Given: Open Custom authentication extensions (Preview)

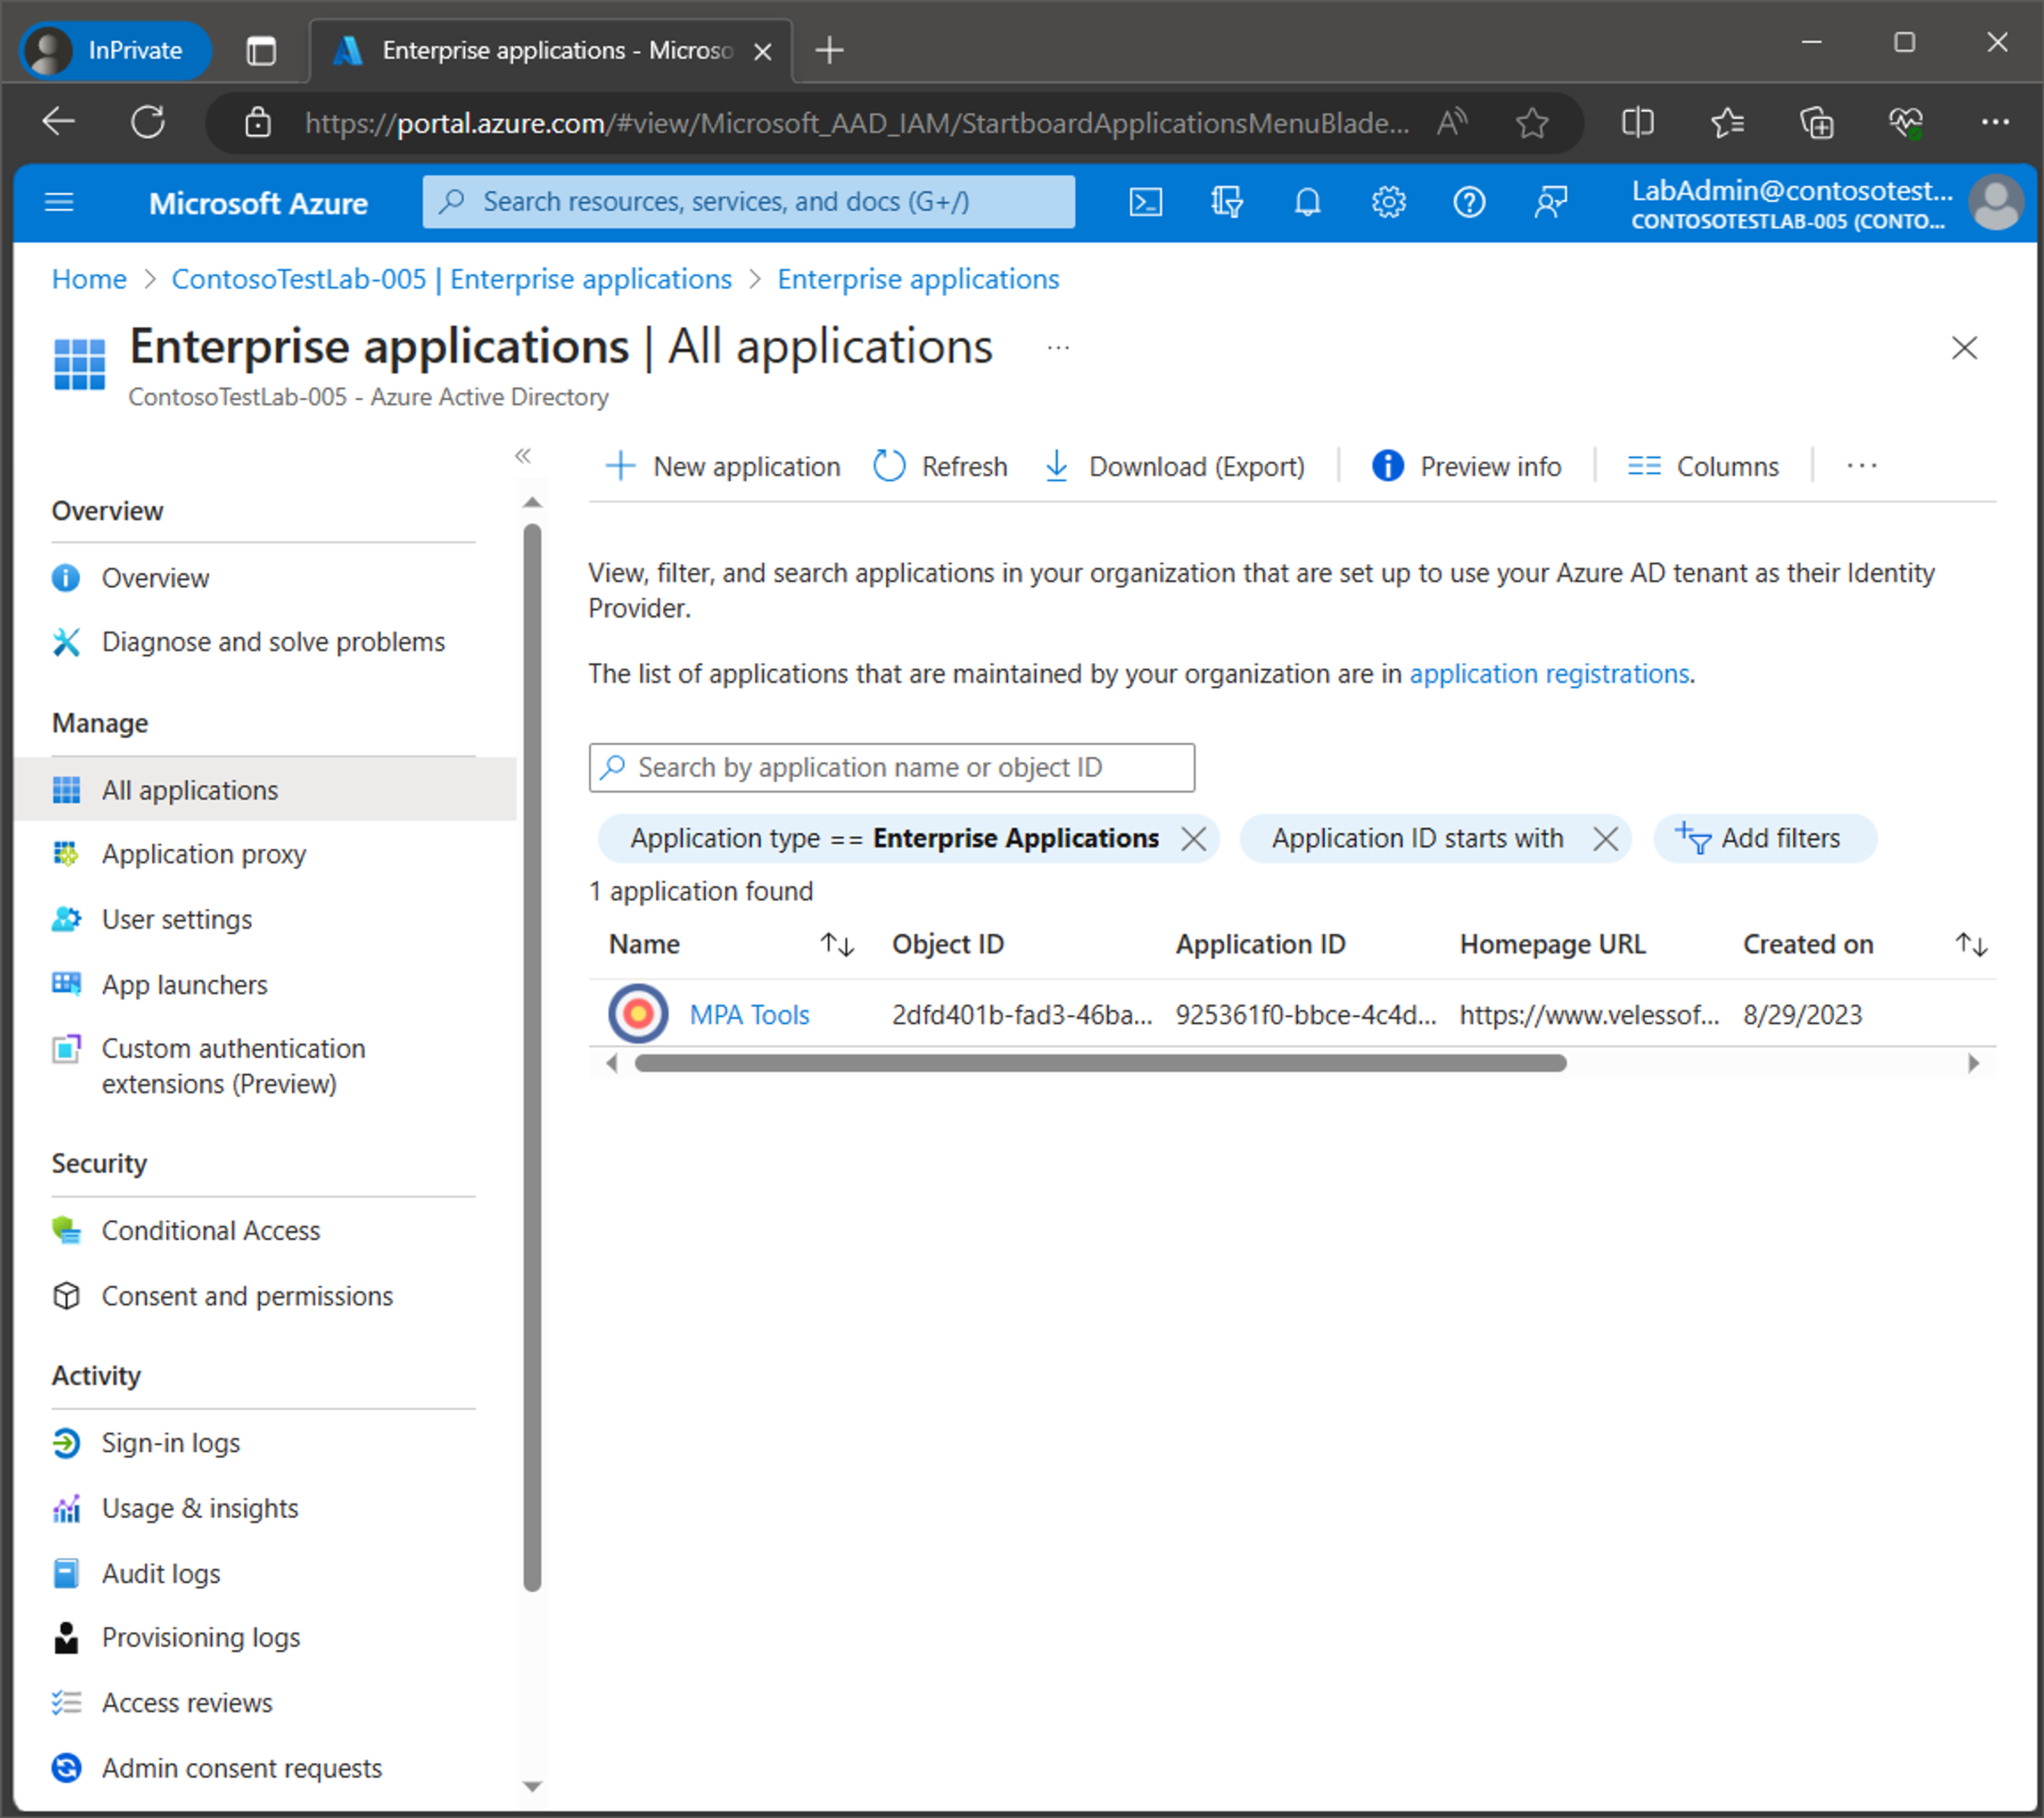Looking at the screenshot, I should coord(233,1066).
